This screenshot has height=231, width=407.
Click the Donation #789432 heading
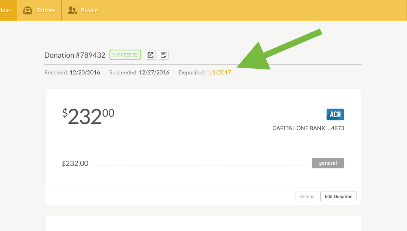75,55
